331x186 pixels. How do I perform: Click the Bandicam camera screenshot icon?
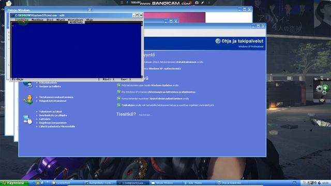[197, 3]
